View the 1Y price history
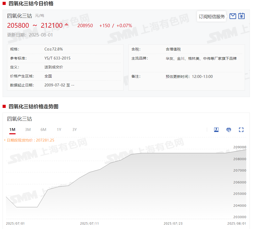 59,130
